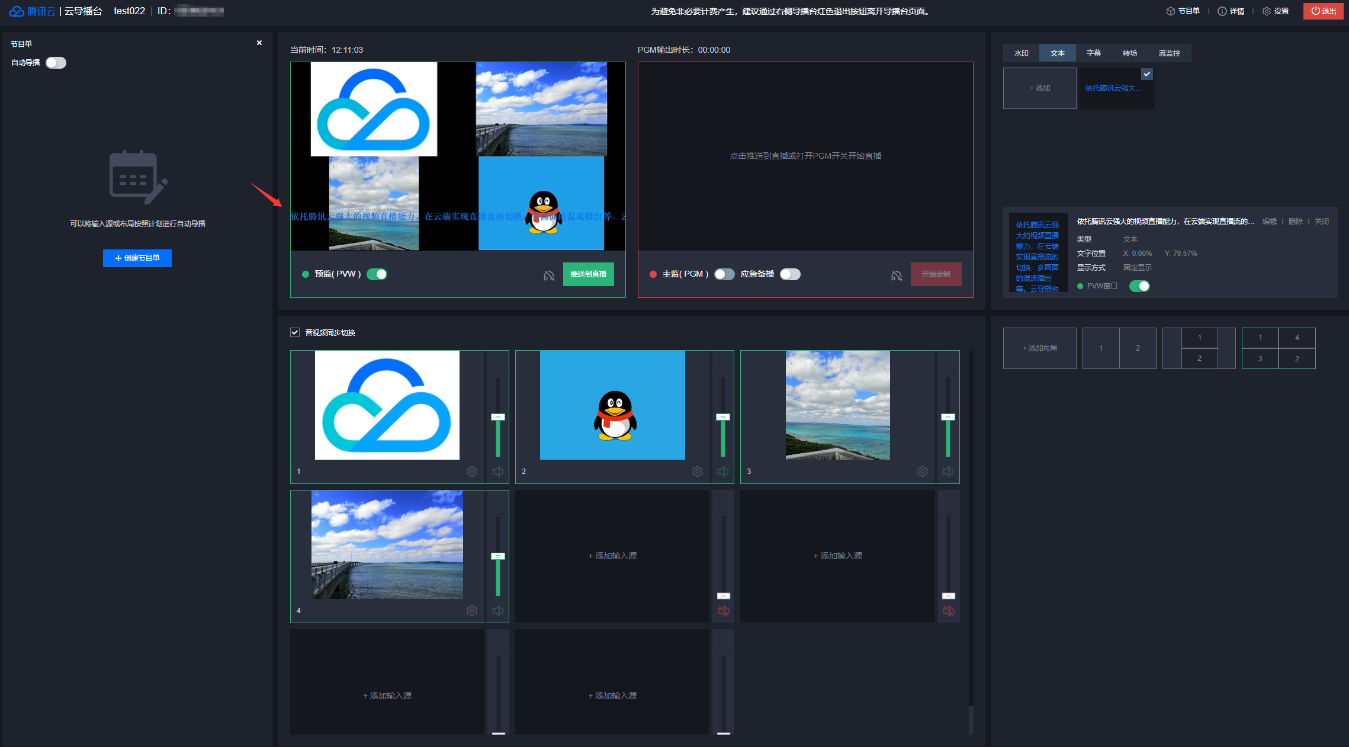Disable the PVW窗口 text toggle

[x=1139, y=286]
